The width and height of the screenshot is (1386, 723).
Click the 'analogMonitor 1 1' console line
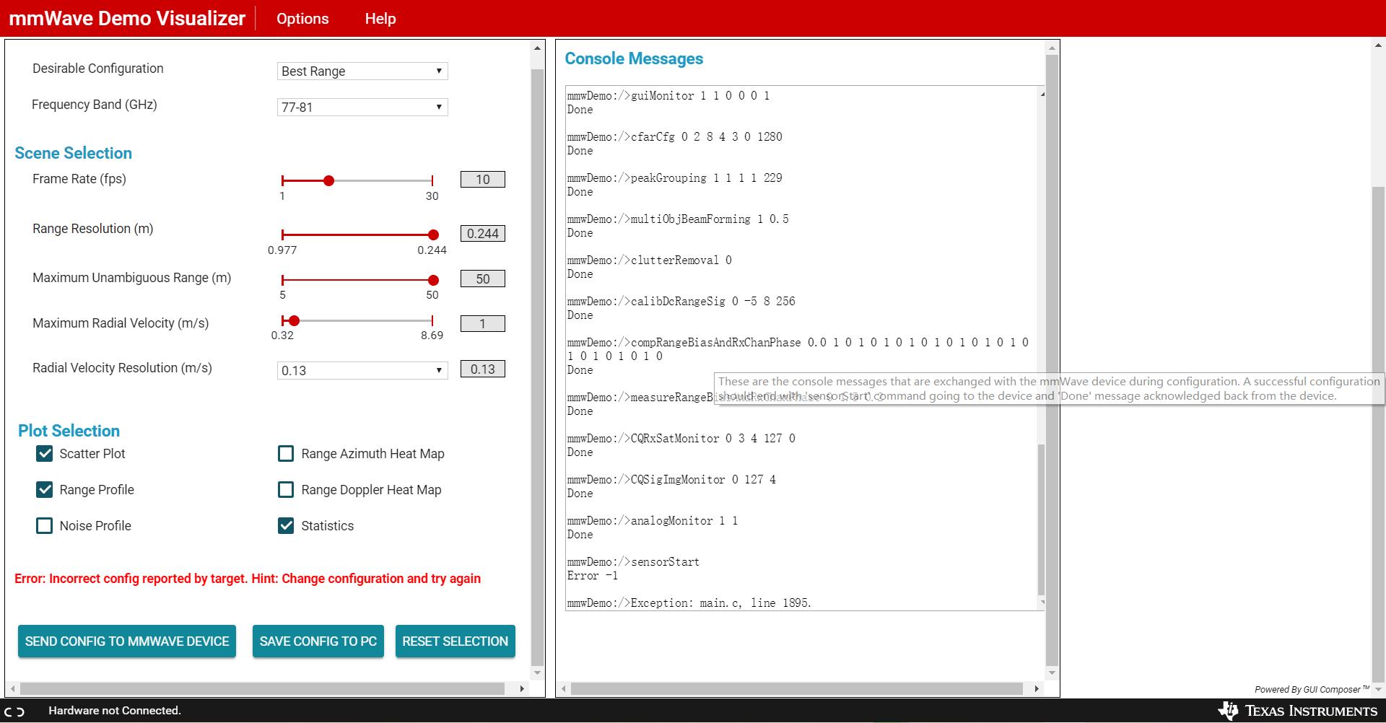[653, 521]
